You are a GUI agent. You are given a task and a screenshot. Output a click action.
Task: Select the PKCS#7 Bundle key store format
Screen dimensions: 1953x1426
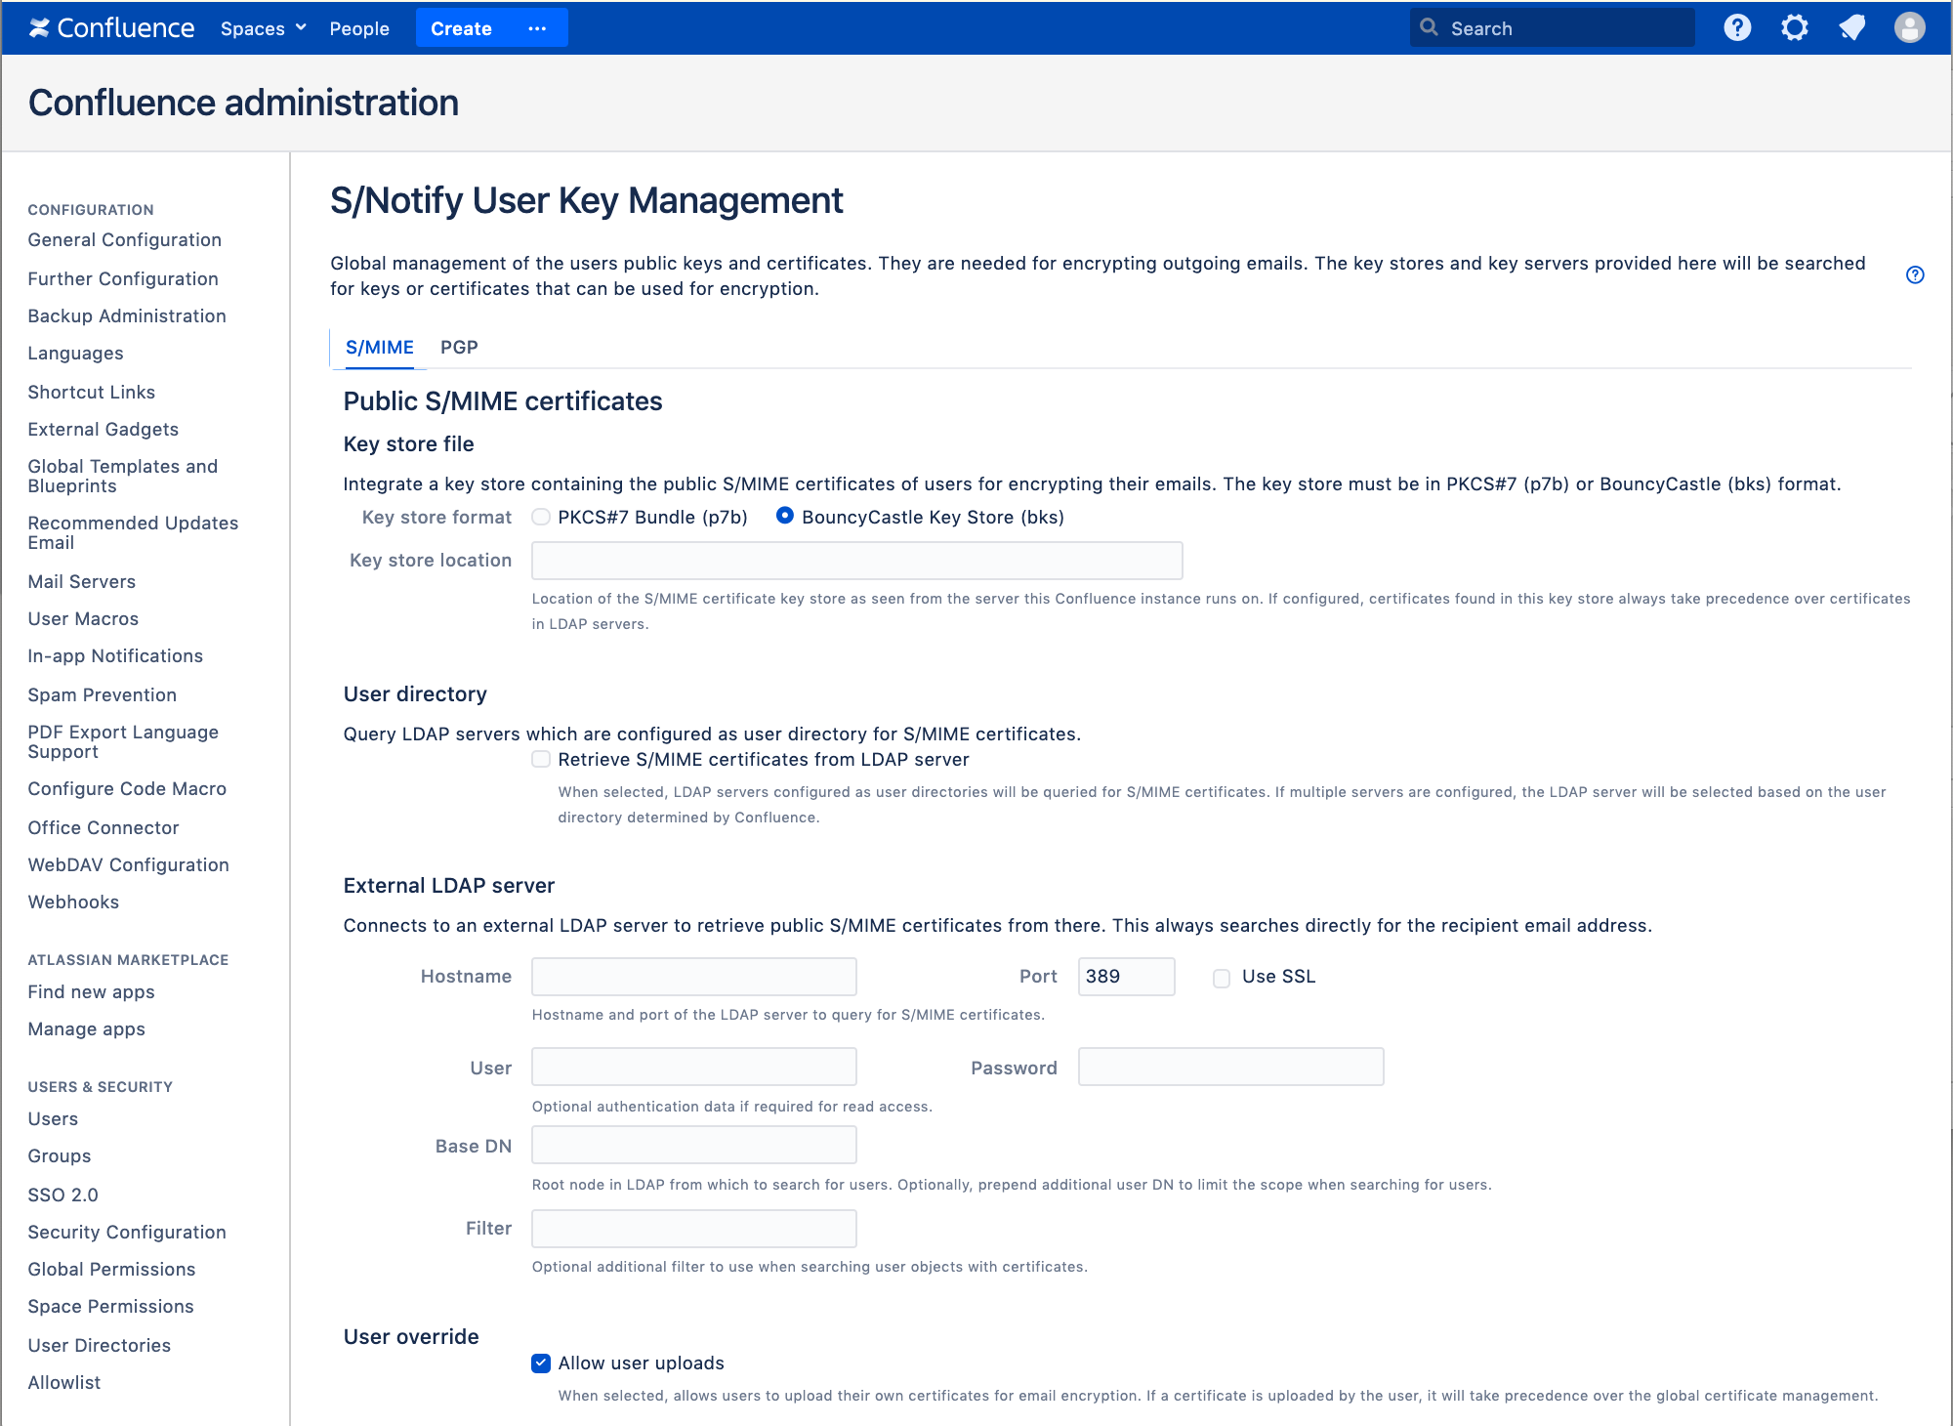coord(541,517)
